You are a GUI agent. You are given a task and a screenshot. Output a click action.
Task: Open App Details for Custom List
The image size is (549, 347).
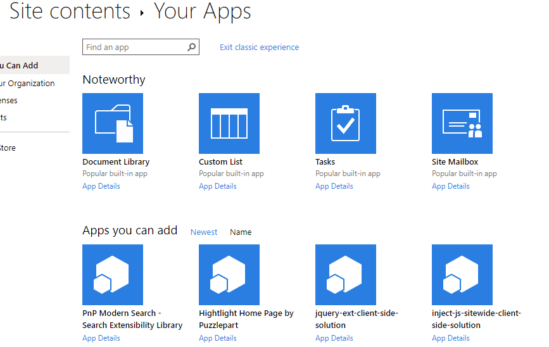tap(218, 186)
